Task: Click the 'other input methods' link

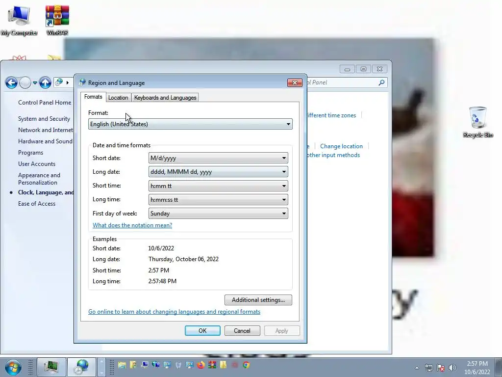Action: coord(333,155)
